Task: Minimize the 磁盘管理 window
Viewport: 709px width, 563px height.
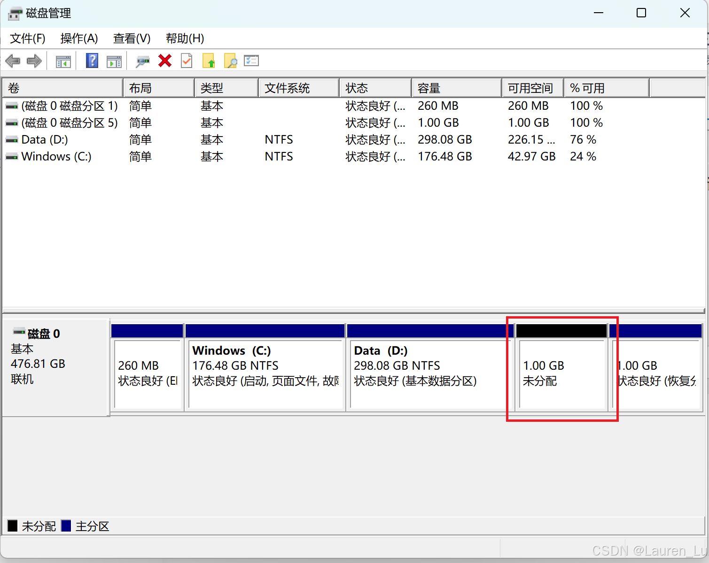Action: point(599,13)
